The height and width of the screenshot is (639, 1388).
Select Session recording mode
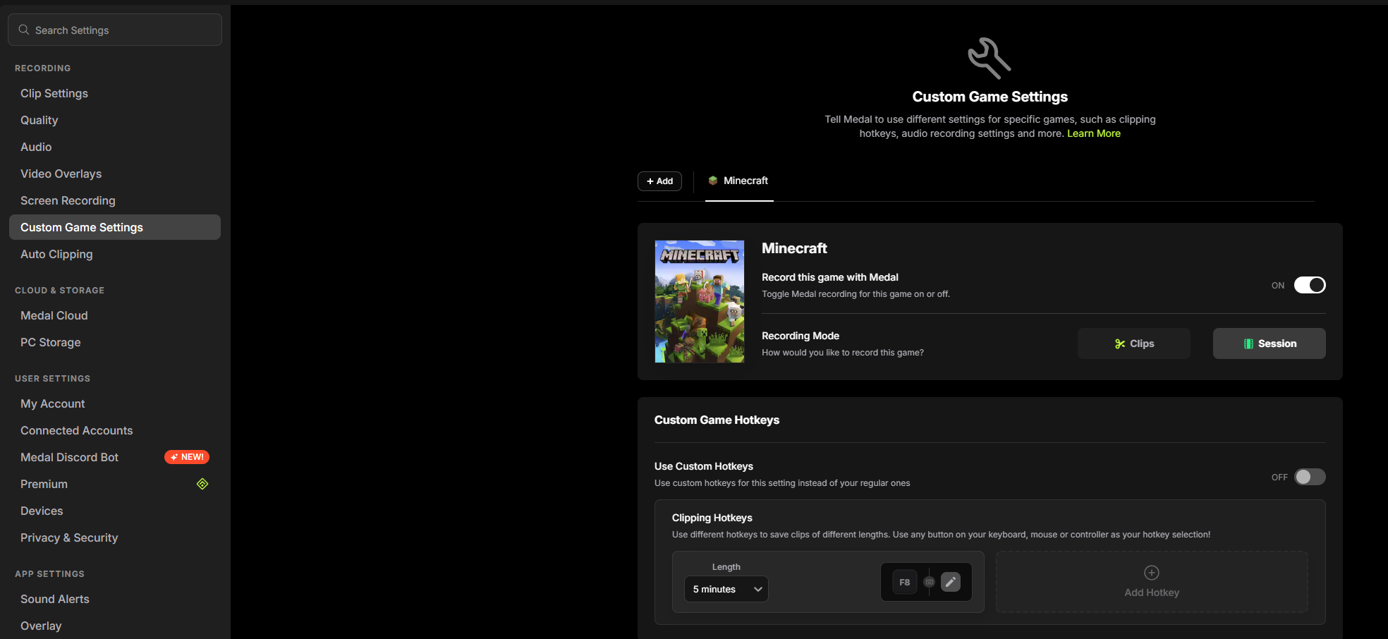[1270, 343]
